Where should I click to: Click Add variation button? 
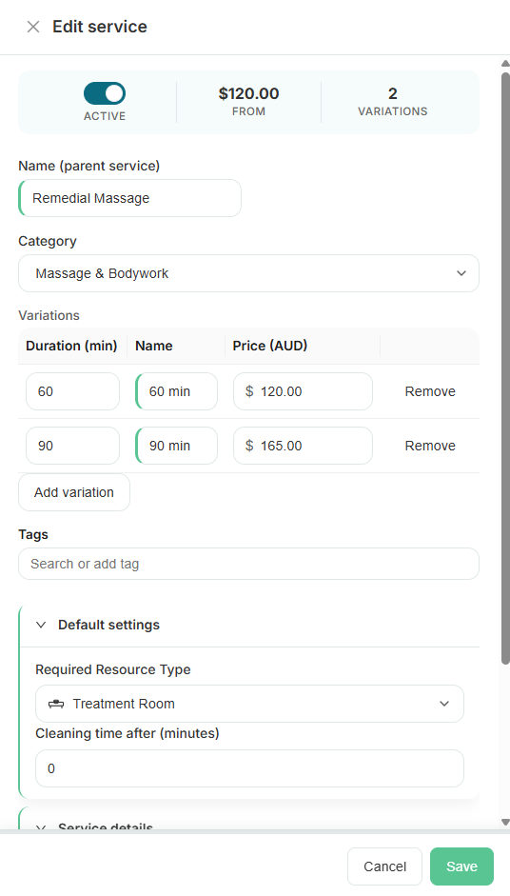(x=74, y=492)
